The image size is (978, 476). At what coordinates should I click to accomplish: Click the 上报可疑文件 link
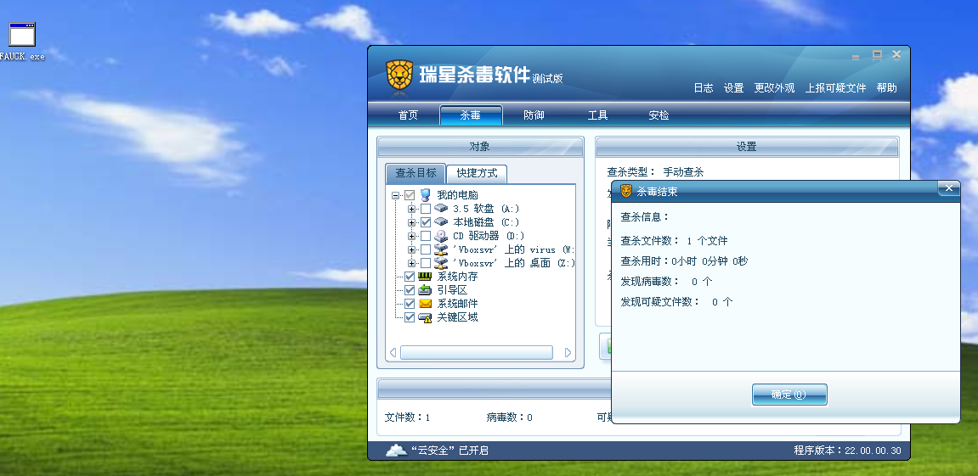coord(835,88)
